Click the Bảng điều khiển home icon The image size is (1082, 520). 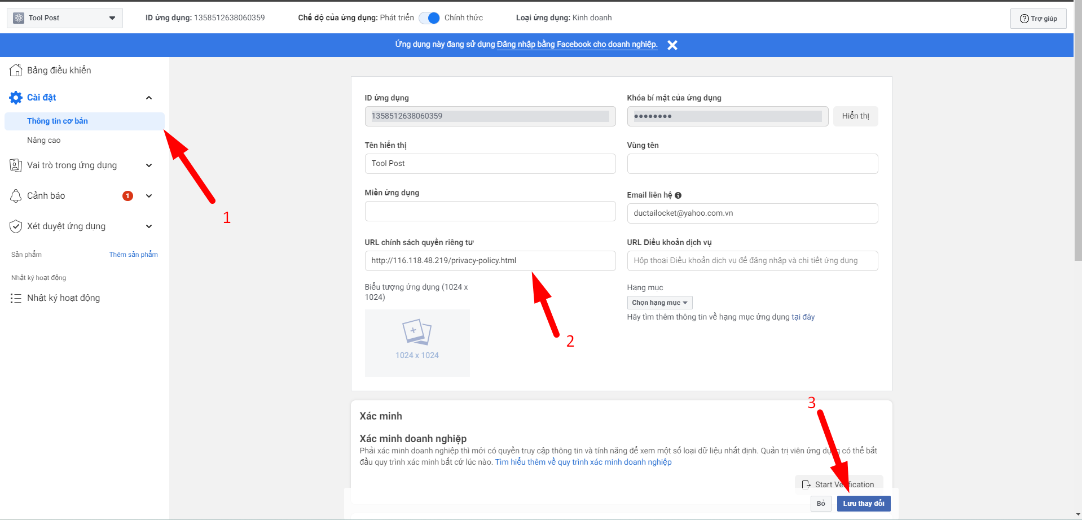click(x=16, y=70)
